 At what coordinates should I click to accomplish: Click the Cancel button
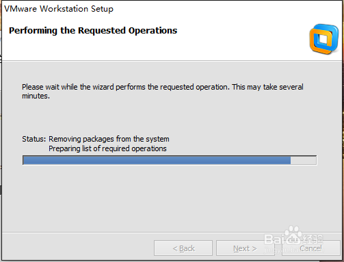311,248
